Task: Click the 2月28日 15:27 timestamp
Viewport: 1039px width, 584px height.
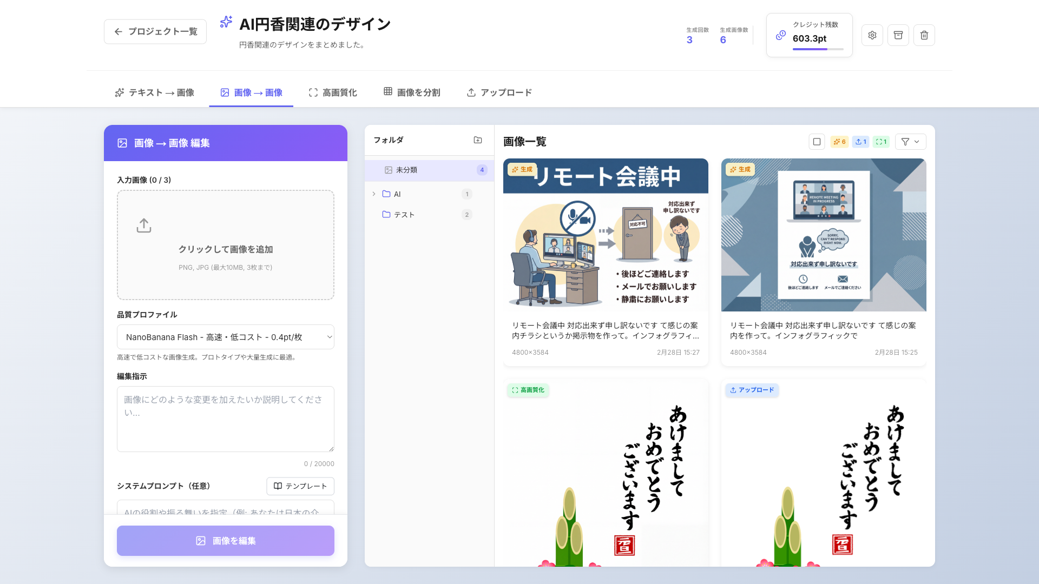Action: click(x=678, y=353)
